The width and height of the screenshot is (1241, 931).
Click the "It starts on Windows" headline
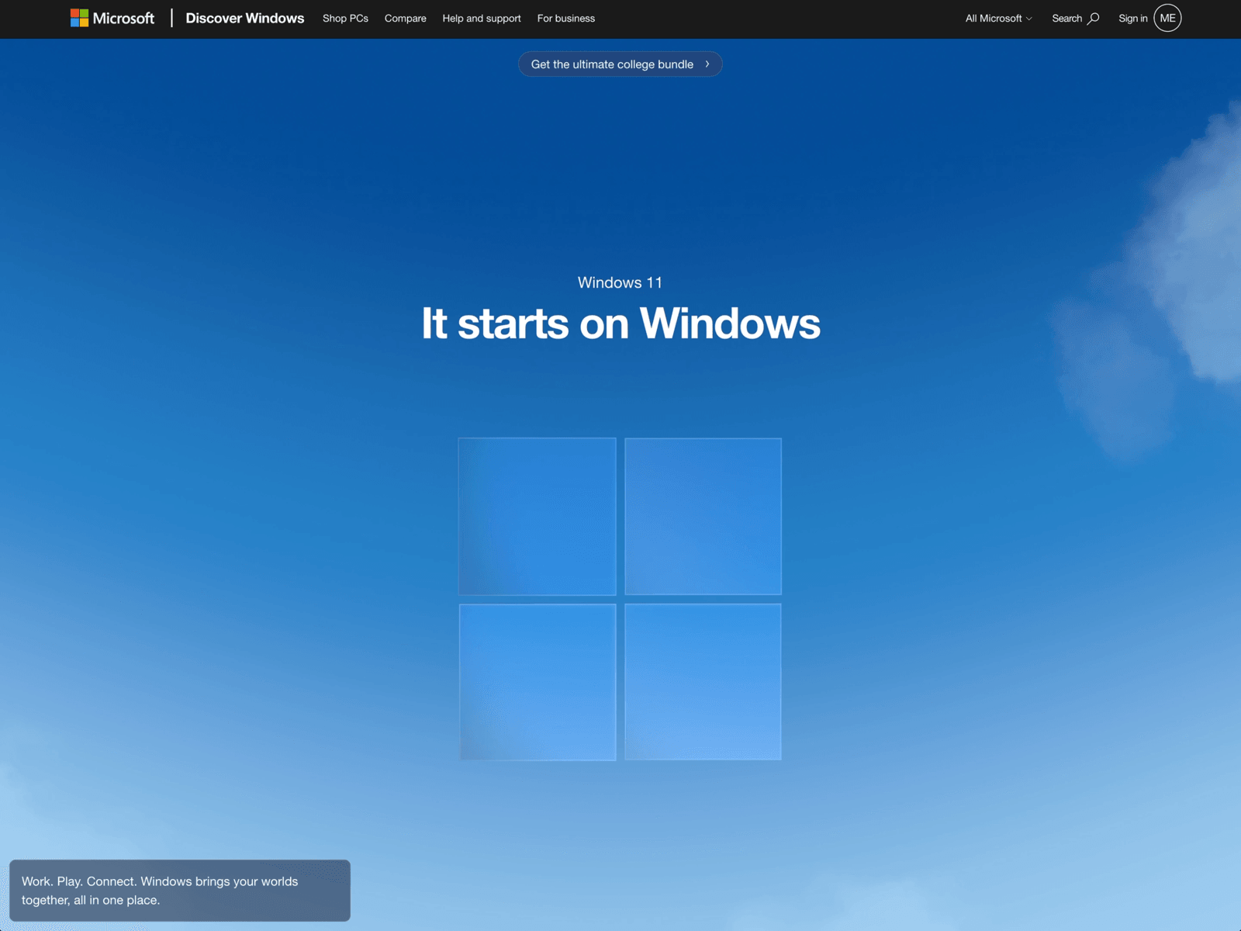click(x=620, y=324)
